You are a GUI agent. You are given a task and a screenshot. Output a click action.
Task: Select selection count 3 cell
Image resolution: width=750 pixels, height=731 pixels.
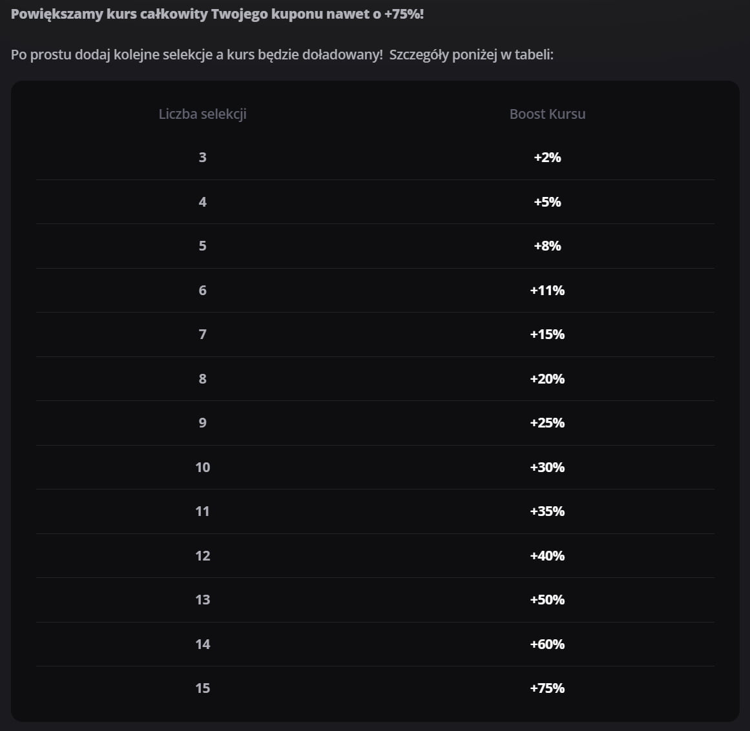202,158
